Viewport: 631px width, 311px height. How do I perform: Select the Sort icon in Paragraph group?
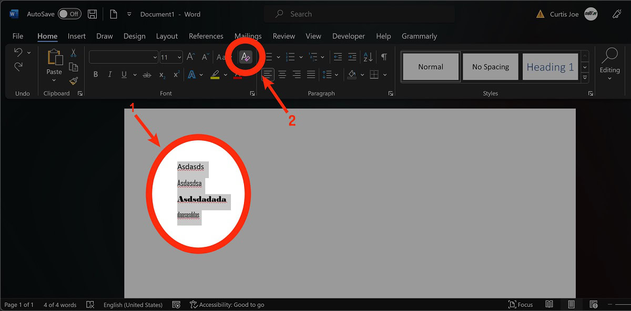pos(368,56)
